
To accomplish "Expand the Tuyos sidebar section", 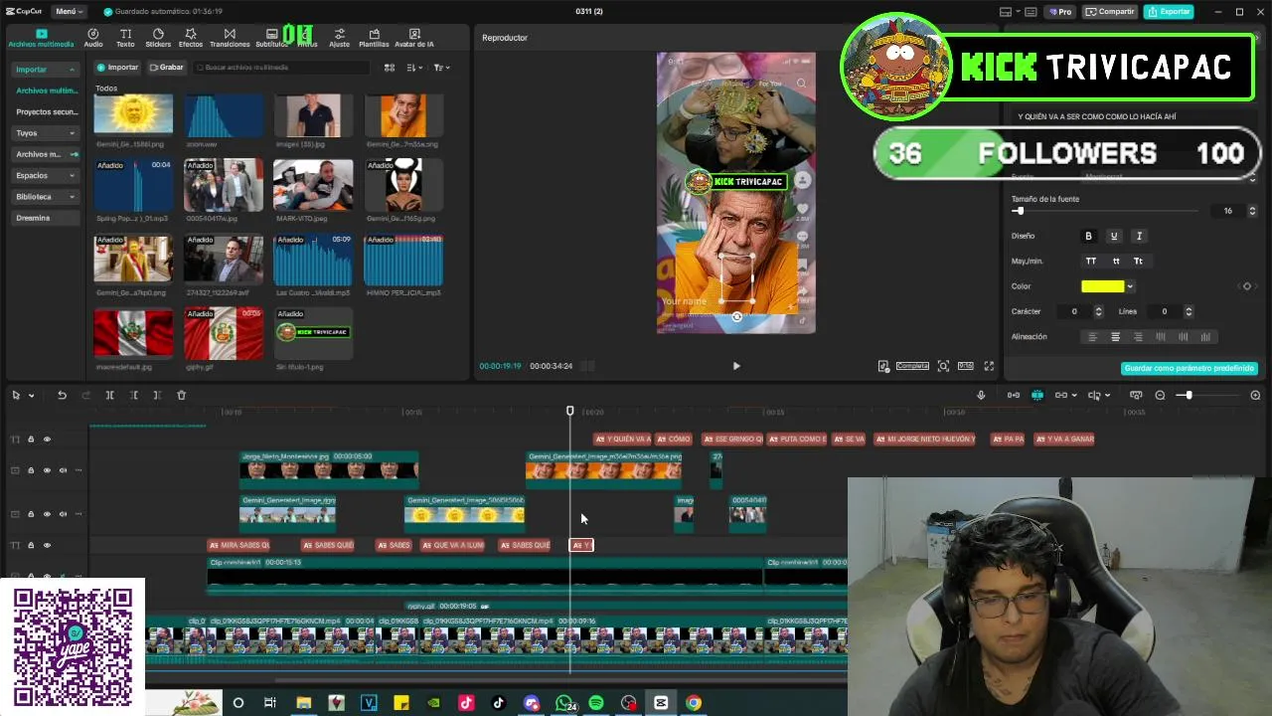I will [46, 132].
